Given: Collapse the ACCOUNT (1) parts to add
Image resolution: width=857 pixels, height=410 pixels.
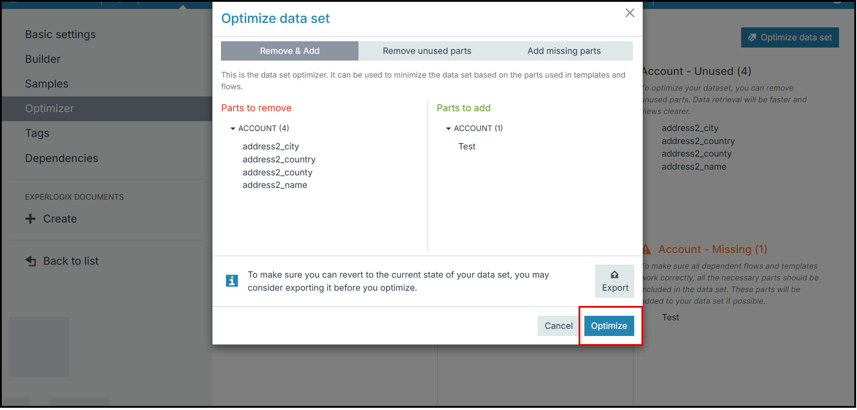Looking at the screenshot, I should tap(448, 129).
